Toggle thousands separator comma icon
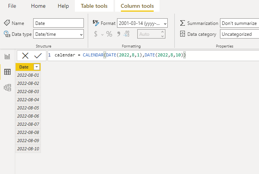Image resolution: width=259 pixels, height=174 pixels. [x=119, y=34]
